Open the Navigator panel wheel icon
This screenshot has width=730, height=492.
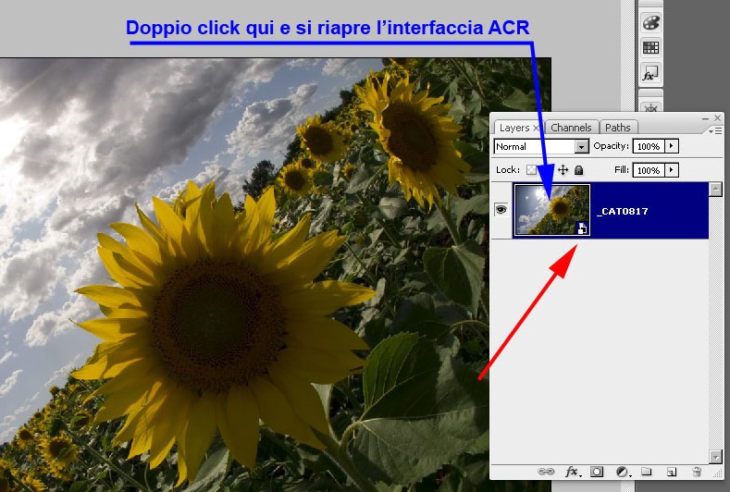point(650,108)
